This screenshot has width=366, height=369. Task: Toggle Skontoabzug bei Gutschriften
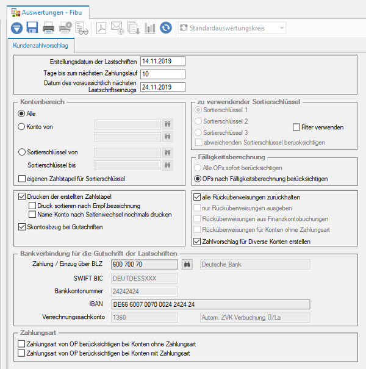[x=22, y=227]
